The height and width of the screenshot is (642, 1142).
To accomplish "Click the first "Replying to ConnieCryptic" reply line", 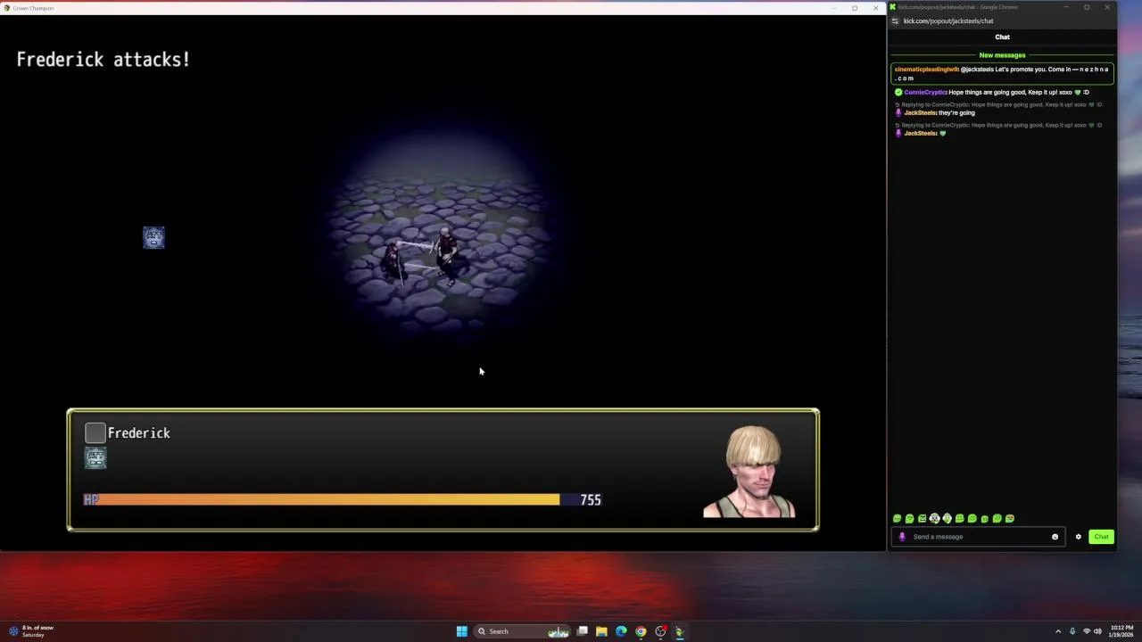I will pos(999,104).
